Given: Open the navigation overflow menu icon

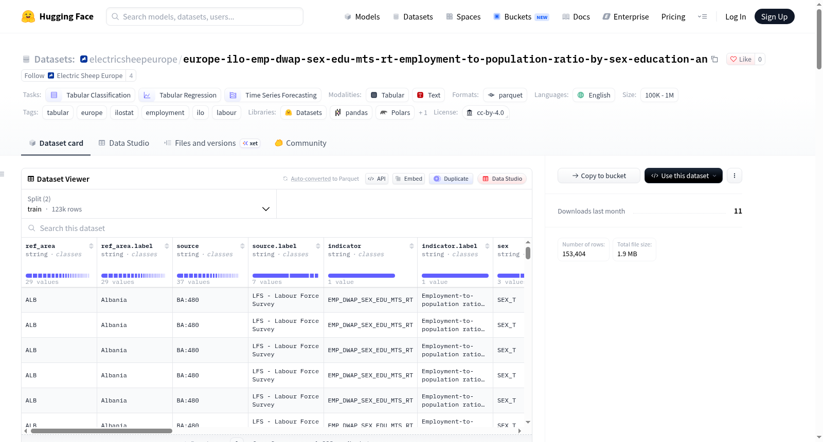Looking at the screenshot, I should [702, 16].
